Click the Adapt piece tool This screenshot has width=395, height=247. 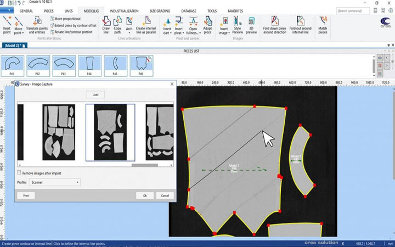pos(207,26)
